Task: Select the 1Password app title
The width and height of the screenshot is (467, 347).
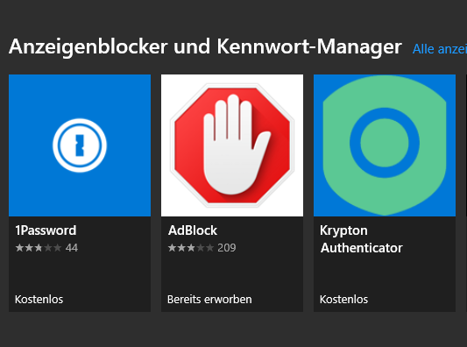Action: pyautogui.click(x=46, y=230)
